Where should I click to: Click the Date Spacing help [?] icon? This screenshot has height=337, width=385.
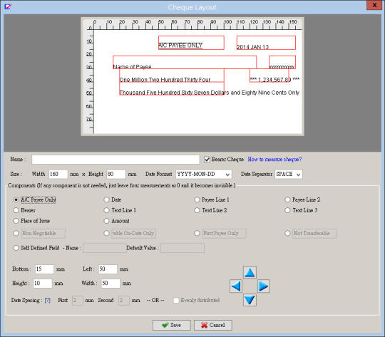coord(48,300)
